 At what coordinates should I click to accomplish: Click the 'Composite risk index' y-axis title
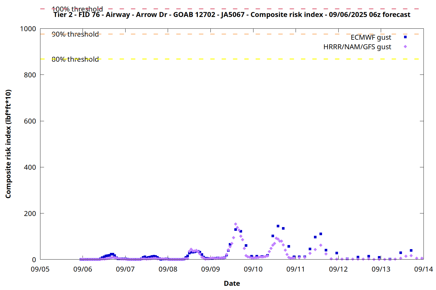coord(8,144)
